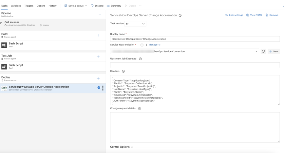The image size is (284, 153).
Task: Expand the Control Options section
Action: 122,147
